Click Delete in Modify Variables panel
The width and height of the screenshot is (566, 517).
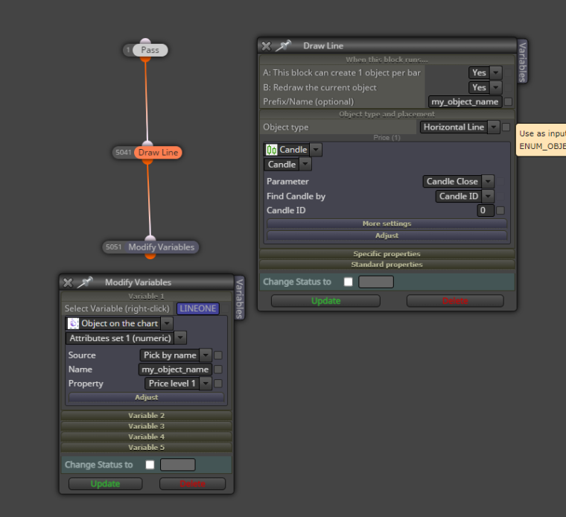[x=192, y=483]
